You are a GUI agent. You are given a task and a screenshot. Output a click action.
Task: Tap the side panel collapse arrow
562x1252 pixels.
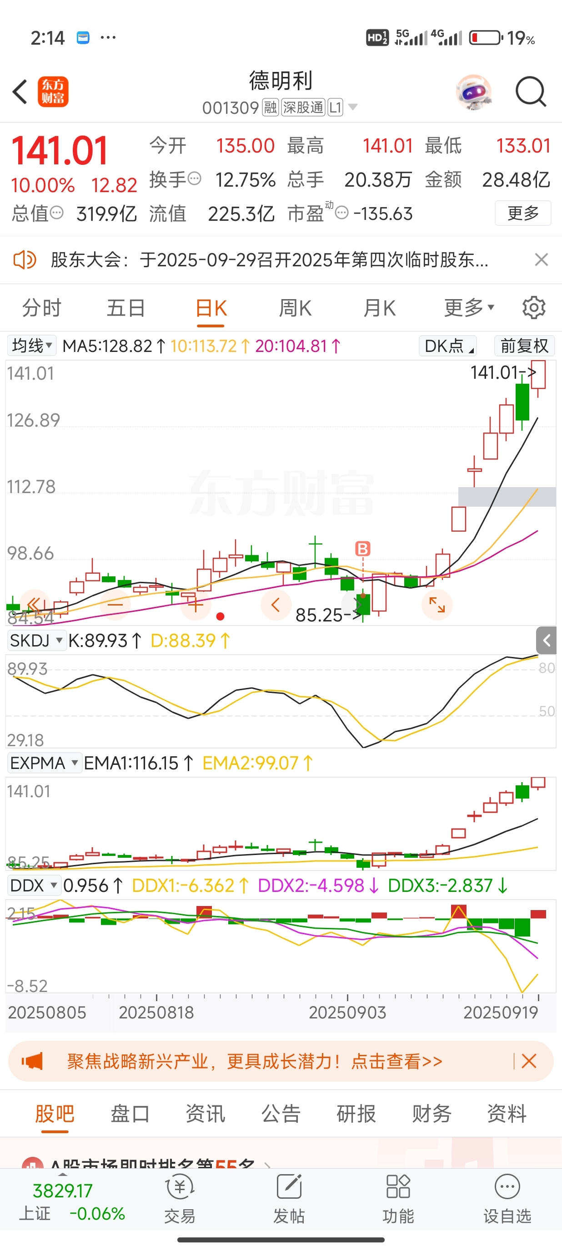tap(546, 640)
